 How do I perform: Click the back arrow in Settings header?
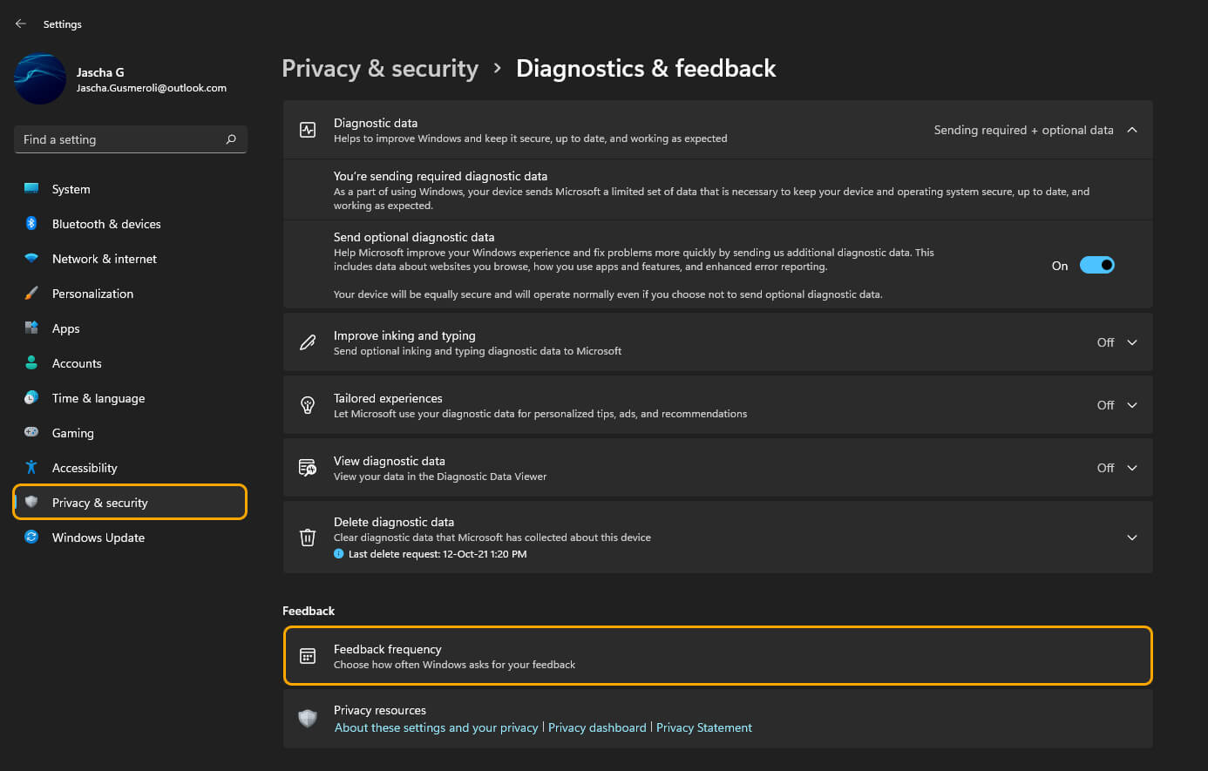tap(21, 24)
